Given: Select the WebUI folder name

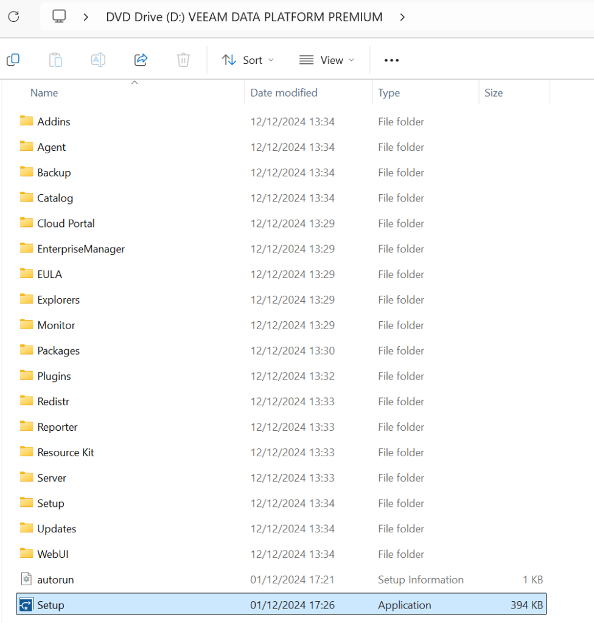Looking at the screenshot, I should 53,554.
